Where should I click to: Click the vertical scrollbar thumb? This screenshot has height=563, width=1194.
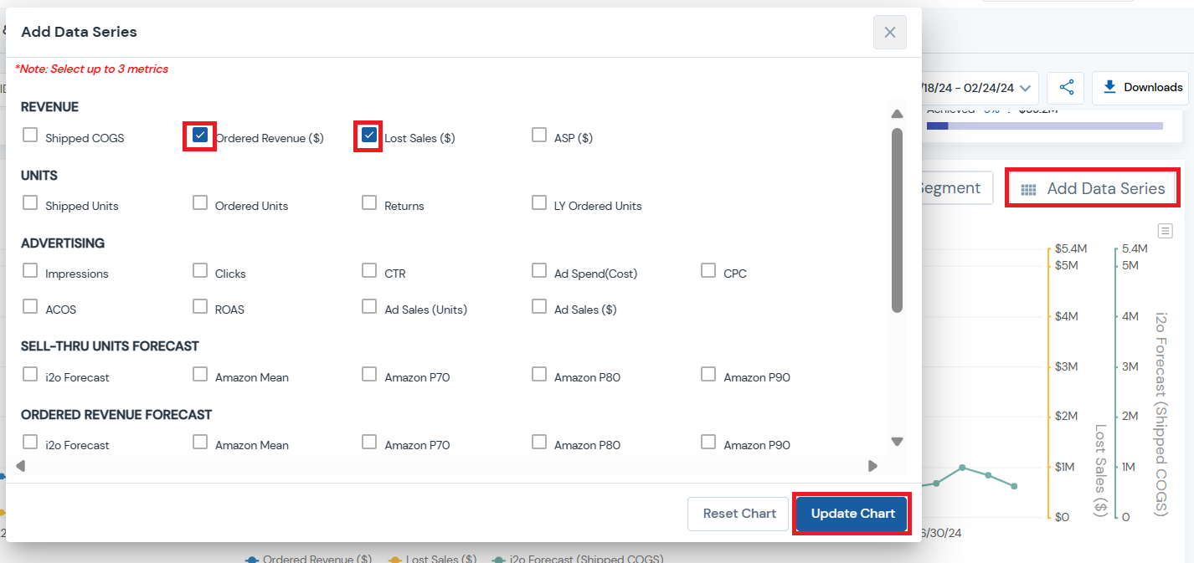coord(897,219)
